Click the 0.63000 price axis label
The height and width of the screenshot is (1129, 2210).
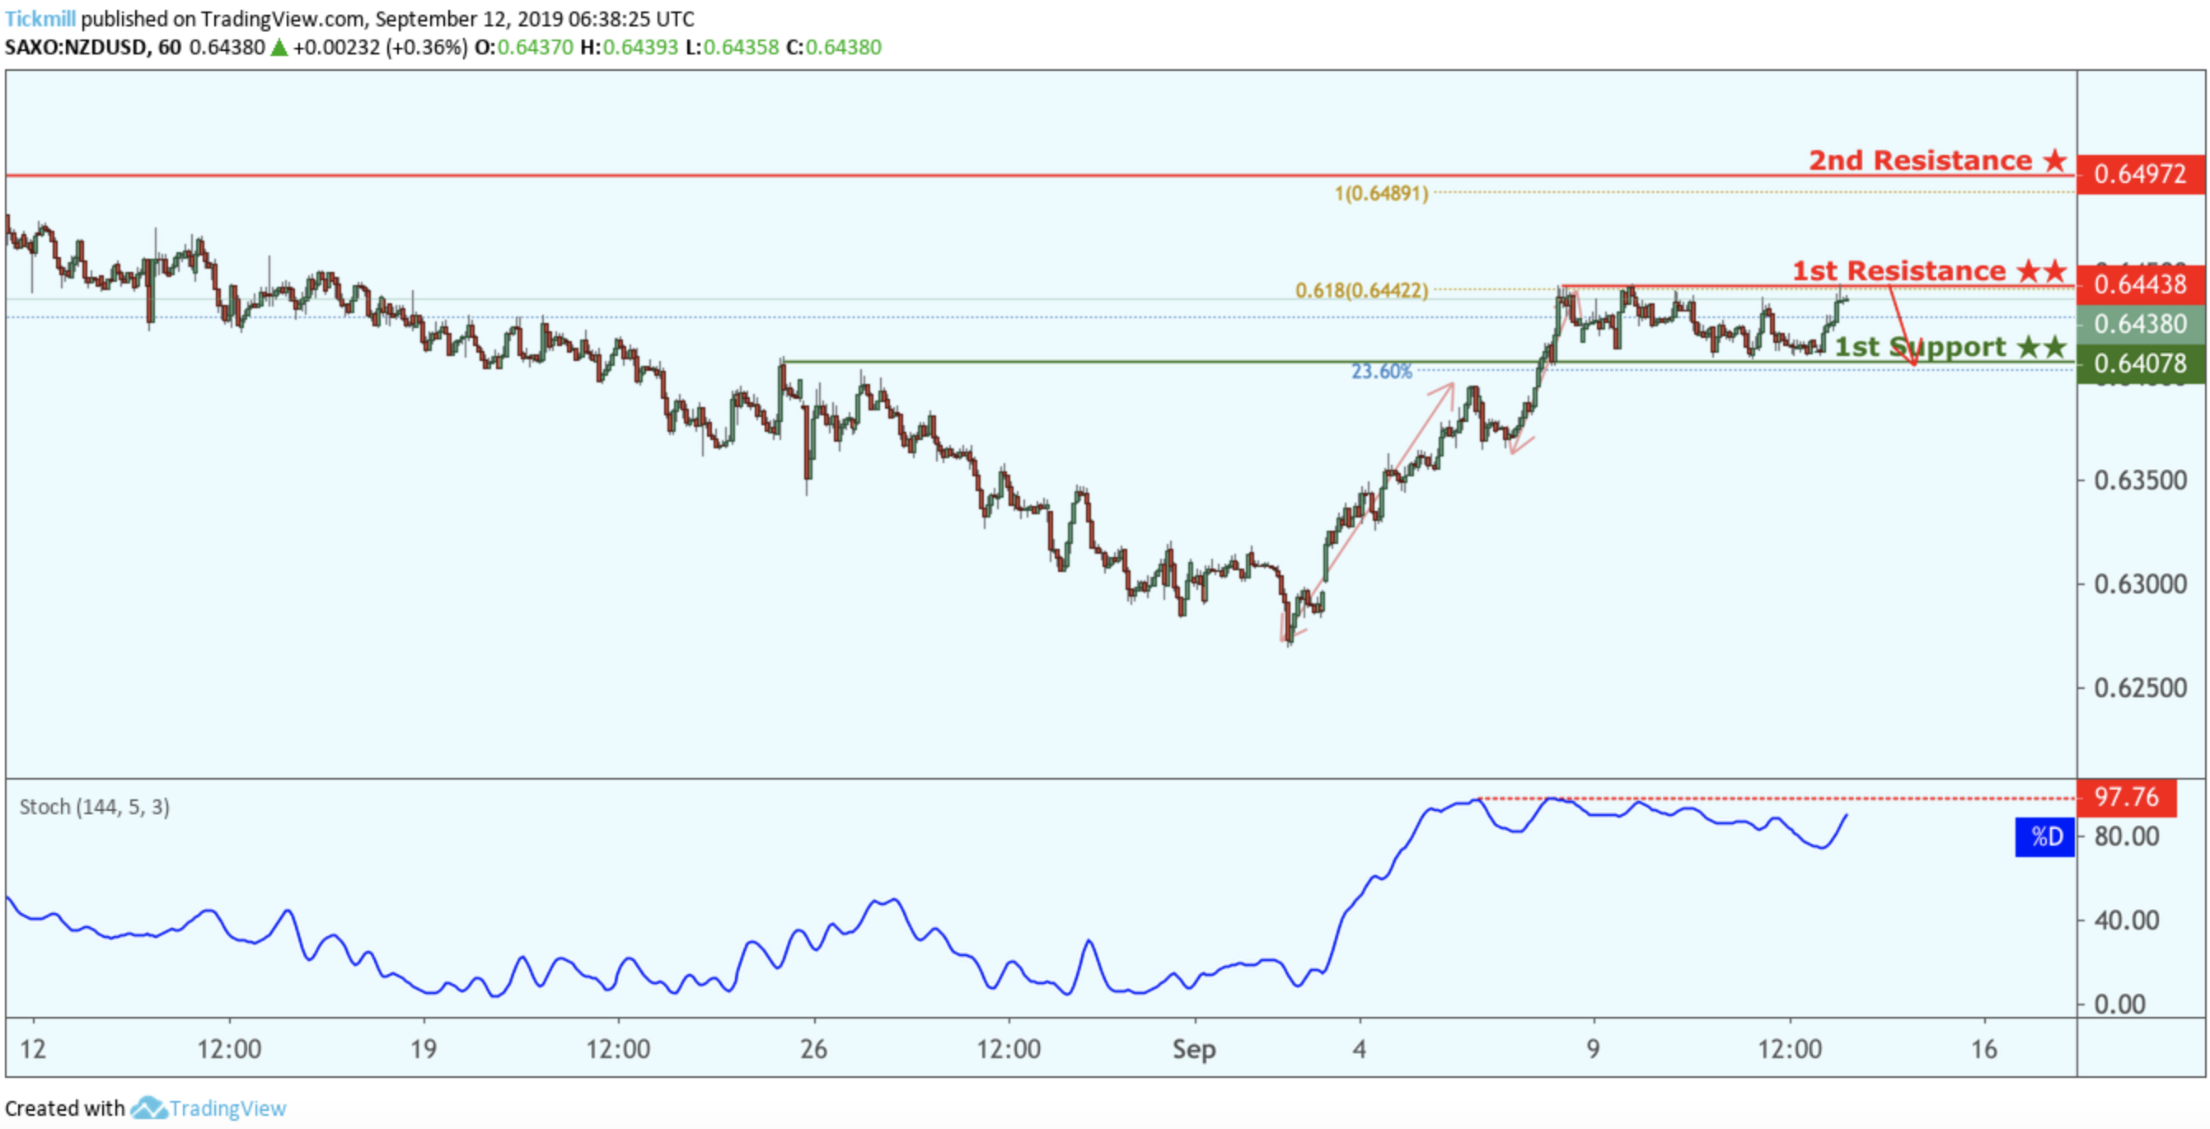pyautogui.click(x=2141, y=584)
